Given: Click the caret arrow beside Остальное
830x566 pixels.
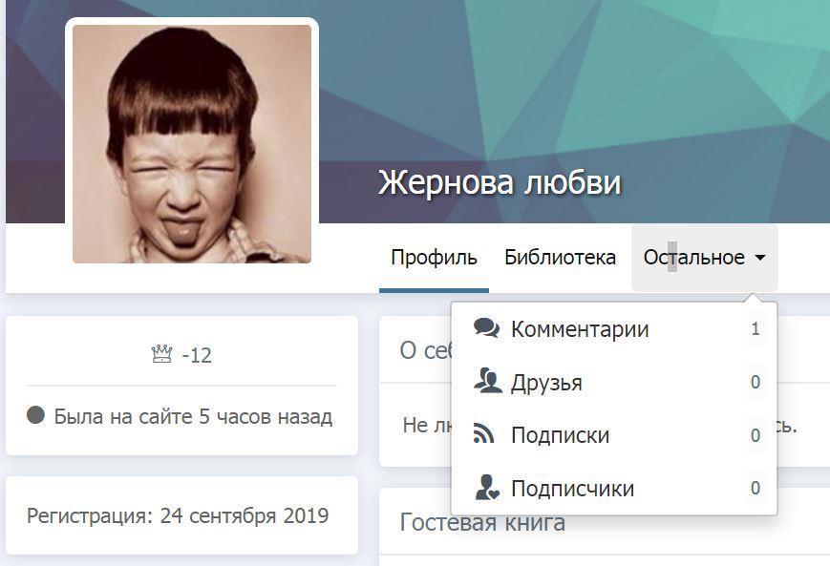Looking at the screenshot, I should (x=759, y=258).
